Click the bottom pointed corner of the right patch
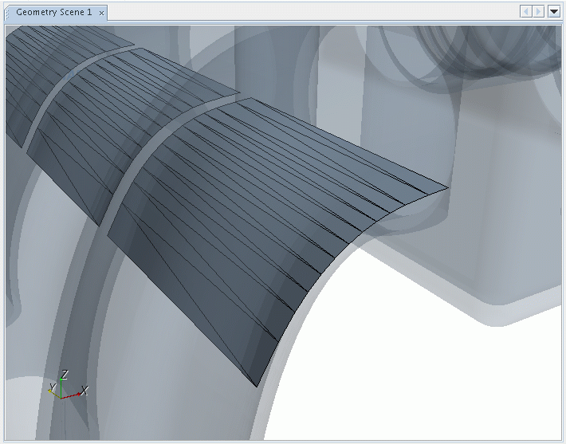The width and height of the screenshot is (566, 444). [x=257, y=385]
